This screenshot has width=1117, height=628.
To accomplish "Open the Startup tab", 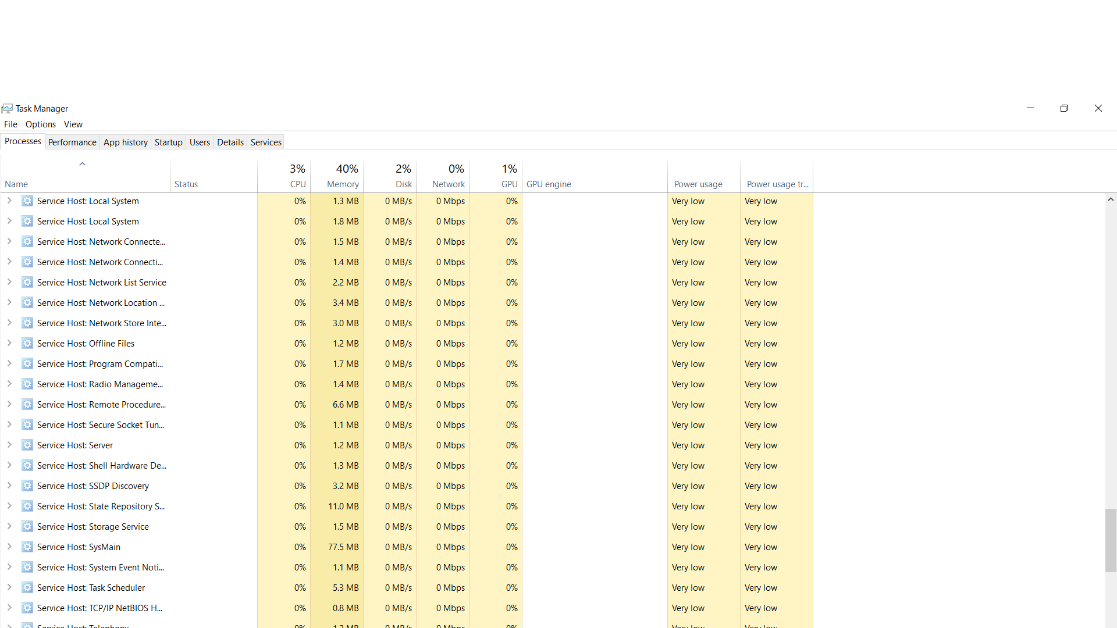I will pos(168,142).
